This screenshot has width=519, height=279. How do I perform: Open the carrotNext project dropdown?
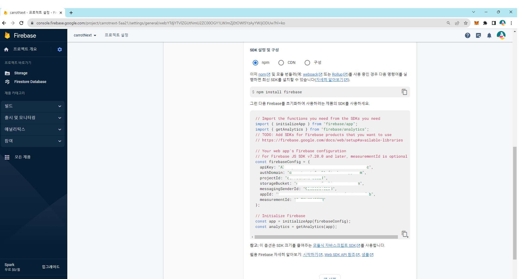pyautogui.click(x=85, y=35)
